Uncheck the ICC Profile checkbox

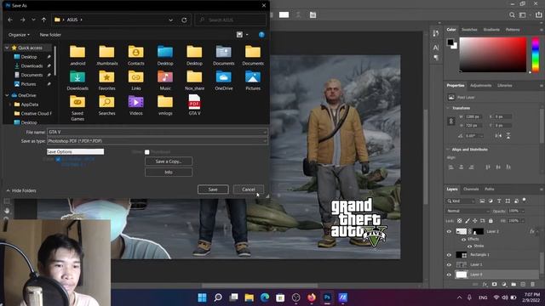coord(58,159)
